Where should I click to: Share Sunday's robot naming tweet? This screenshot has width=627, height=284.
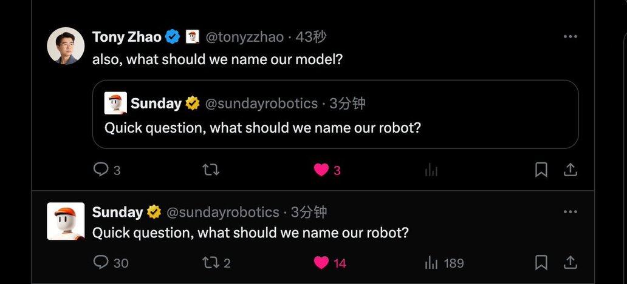pos(570,262)
